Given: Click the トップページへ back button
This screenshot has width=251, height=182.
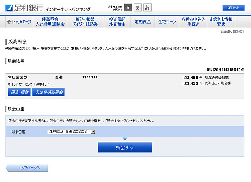Looking at the screenshot, I should pos(27,168).
